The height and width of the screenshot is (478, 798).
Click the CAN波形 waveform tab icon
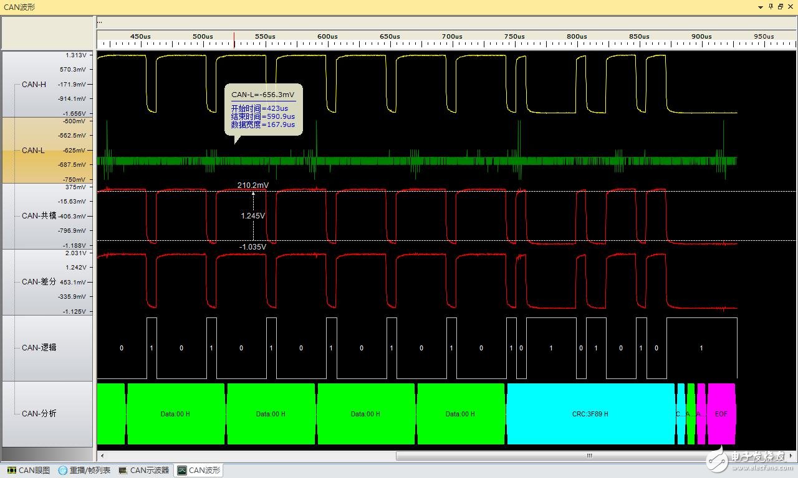[x=181, y=471]
